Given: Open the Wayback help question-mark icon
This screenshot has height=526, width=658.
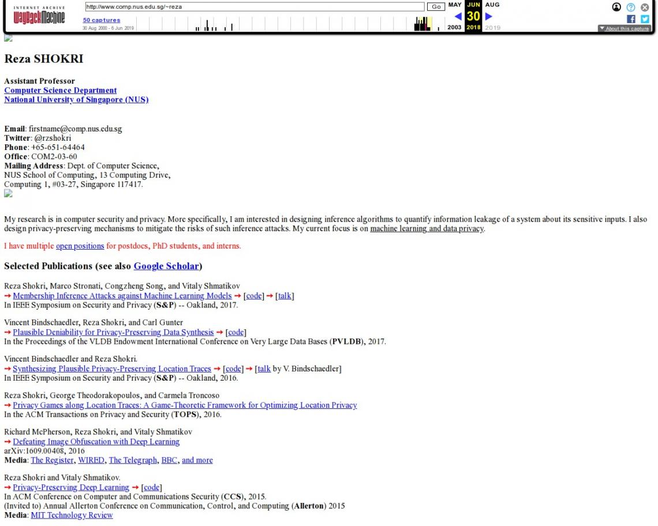Looking at the screenshot, I should 631,7.
